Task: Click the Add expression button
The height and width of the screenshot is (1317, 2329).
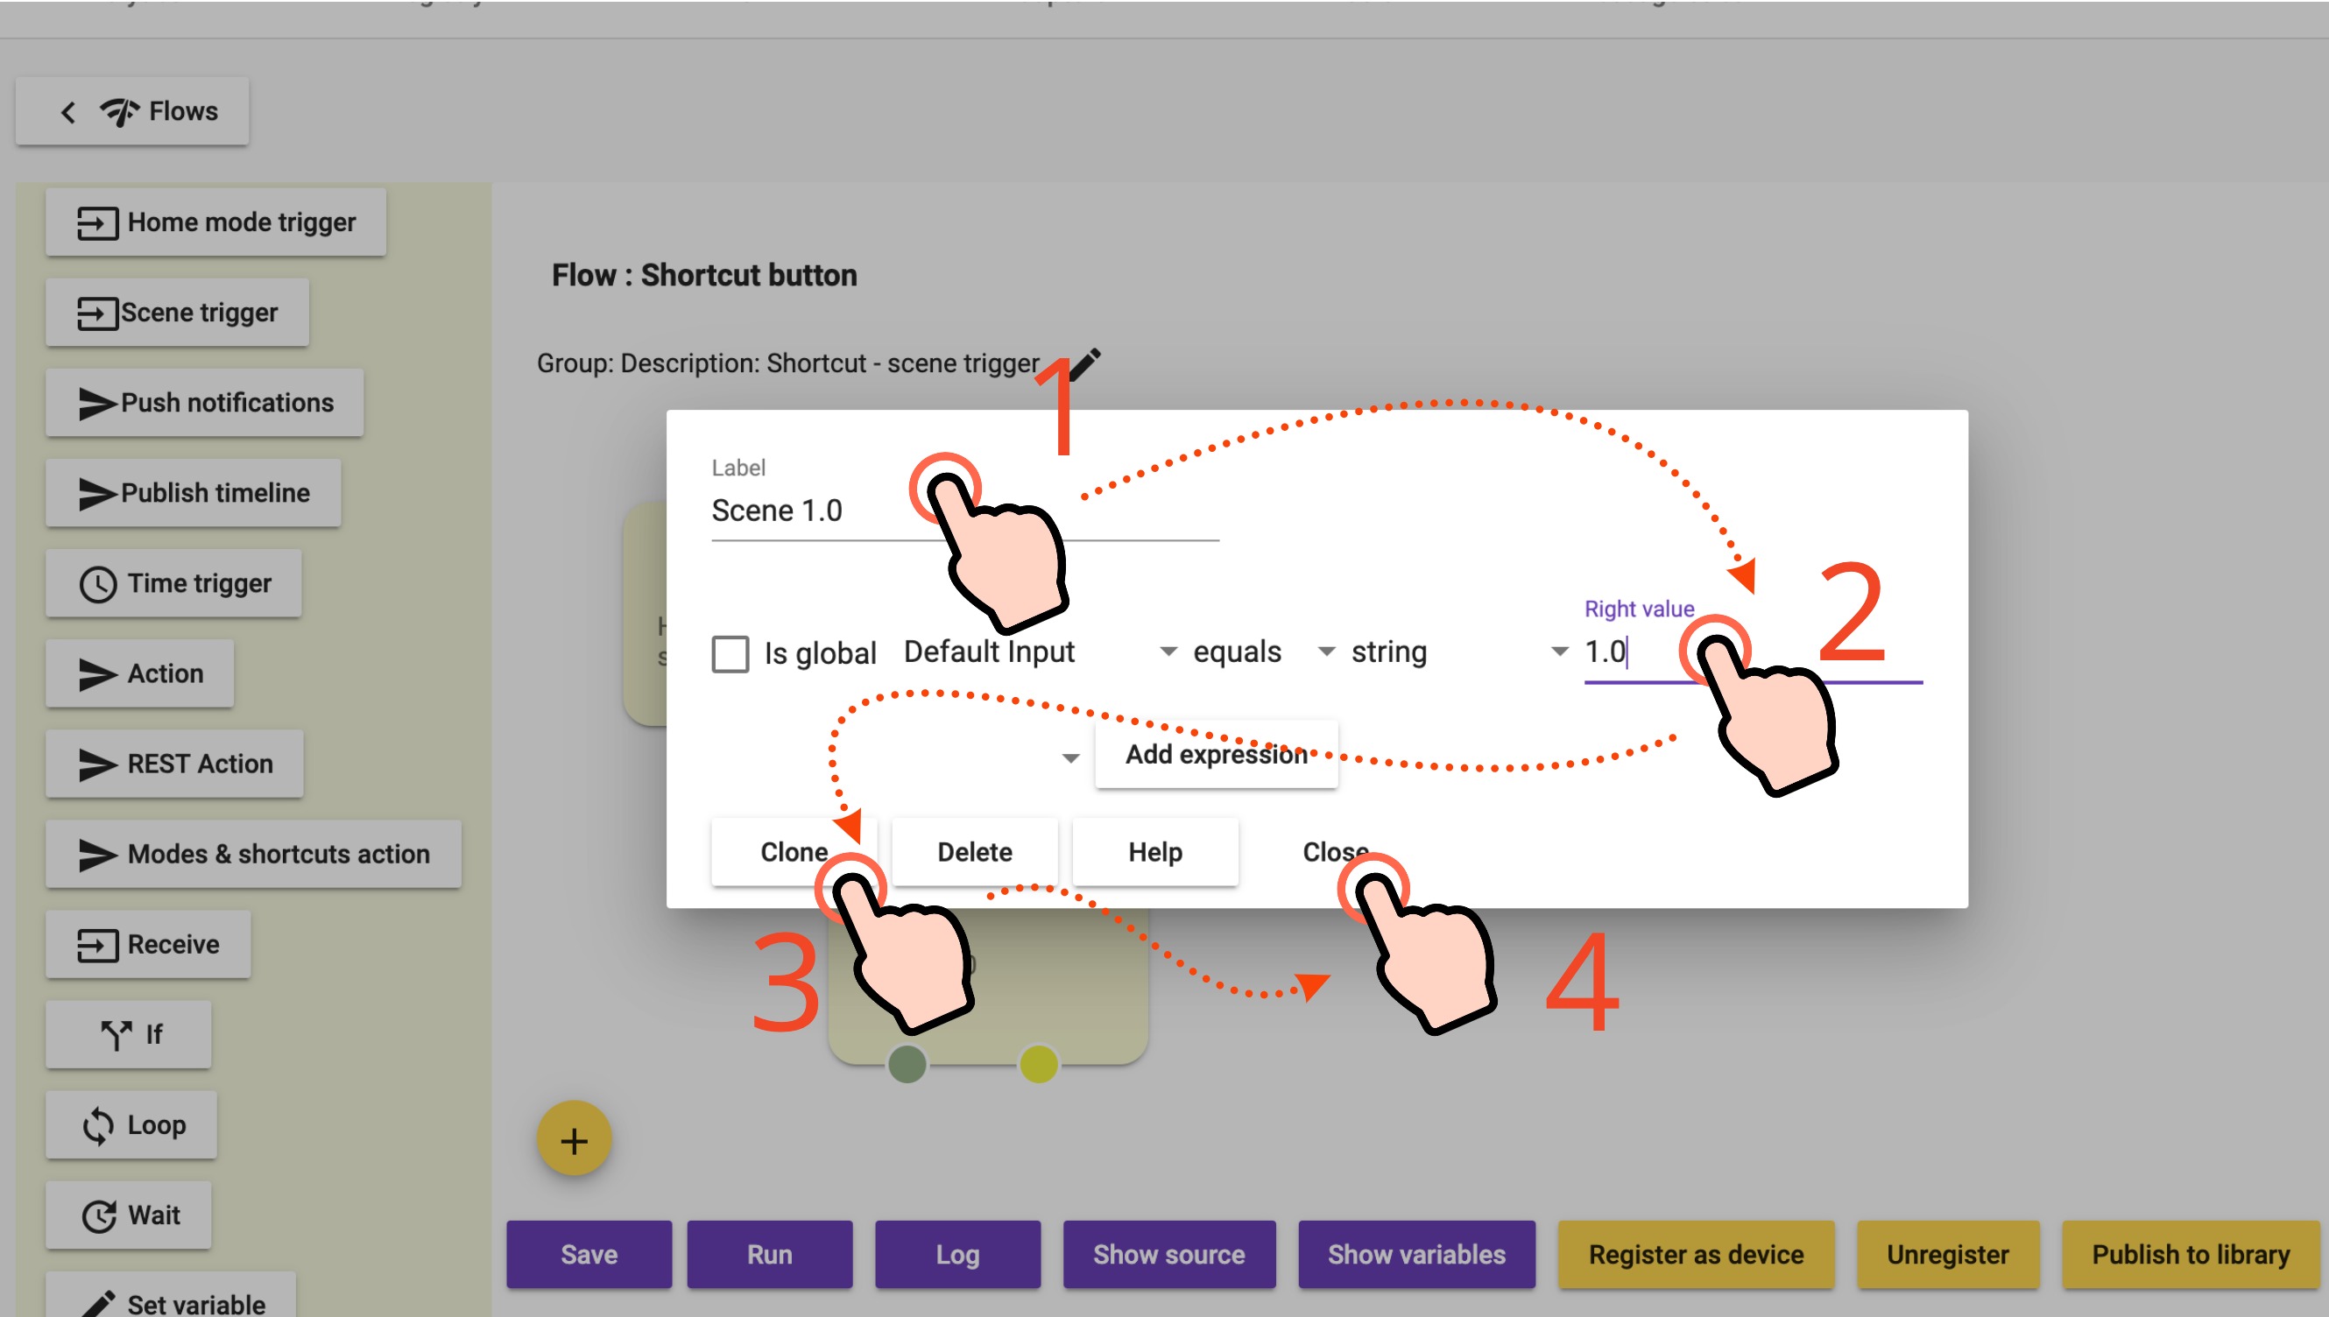Action: click(1217, 756)
